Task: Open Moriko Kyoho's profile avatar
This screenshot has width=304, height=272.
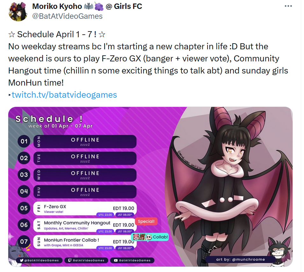Action: coord(18,11)
